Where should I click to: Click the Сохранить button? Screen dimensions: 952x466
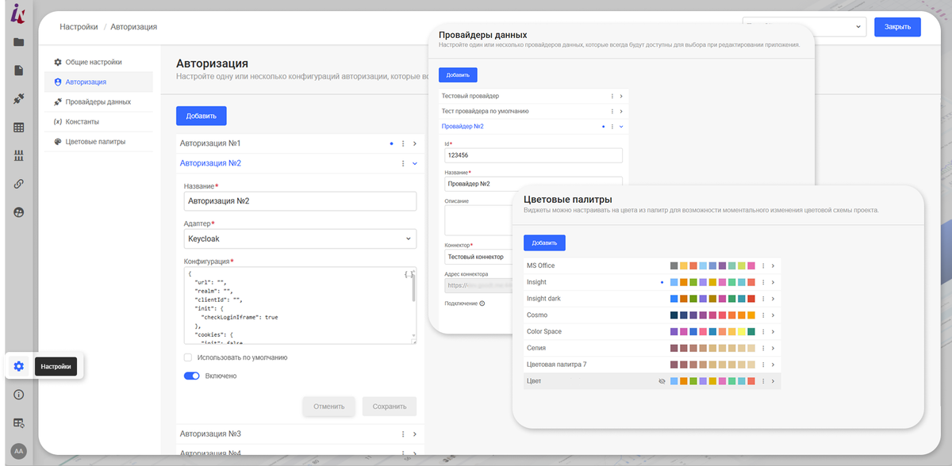tap(390, 407)
